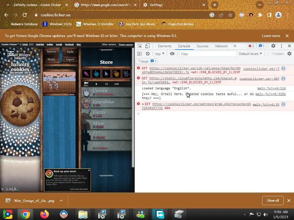Buy the Grandma building in Store
Viewport: 294px width, 220px height.
(x=106, y=103)
